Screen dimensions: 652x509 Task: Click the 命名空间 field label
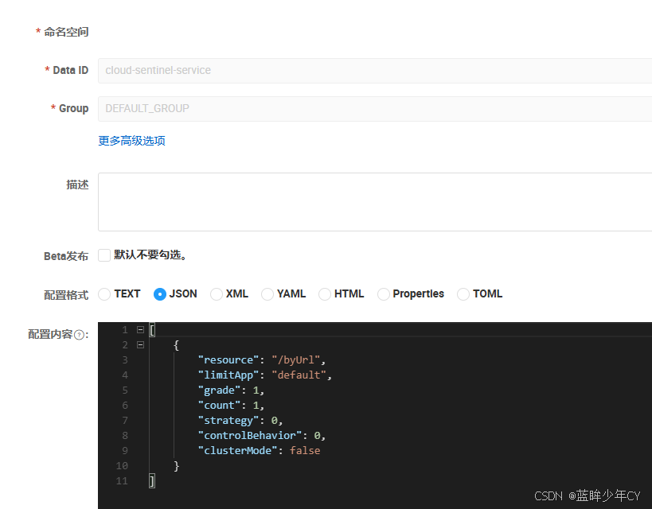point(66,32)
